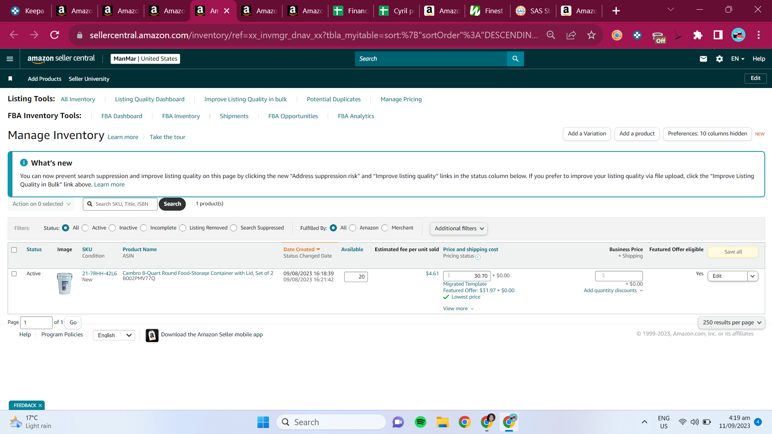Reload the page in Chrome
The width and height of the screenshot is (772, 434).
[x=55, y=35]
